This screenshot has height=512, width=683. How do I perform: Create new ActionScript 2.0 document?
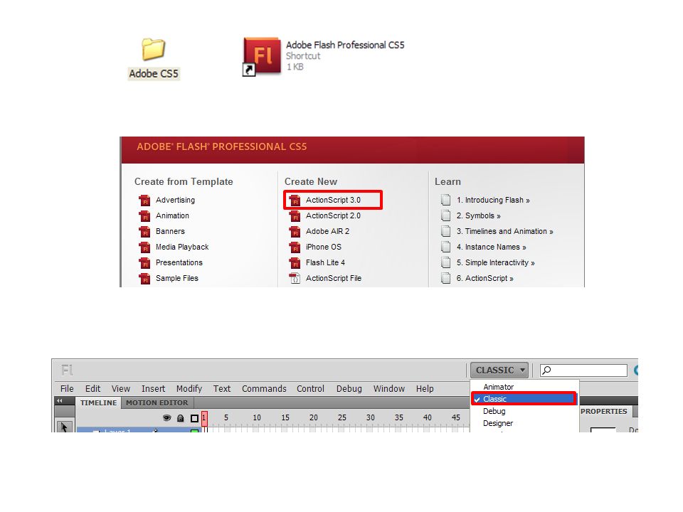(x=333, y=215)
